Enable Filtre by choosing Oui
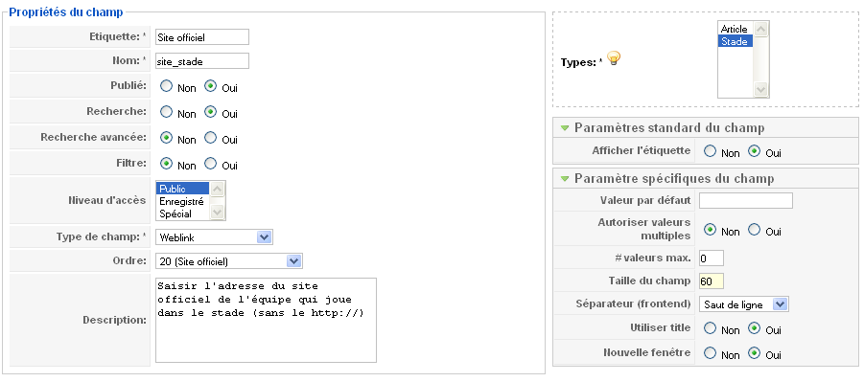Image resolution: width=864 pixels, height=382 pixels. pos(211,164)
